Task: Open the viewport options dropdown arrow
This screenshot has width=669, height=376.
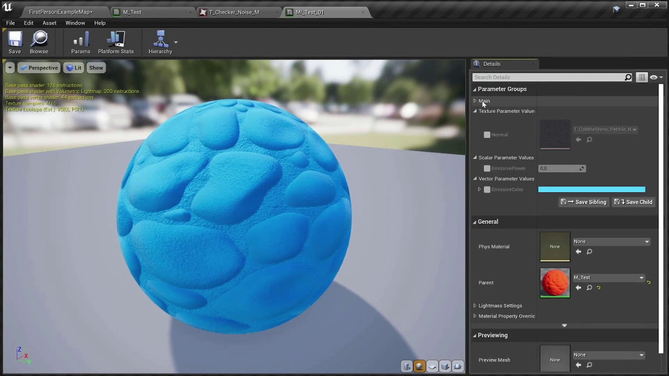Action: click(9, 67)
